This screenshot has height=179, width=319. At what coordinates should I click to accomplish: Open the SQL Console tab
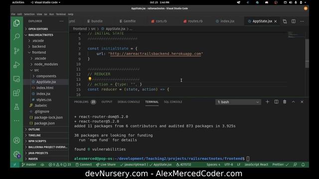(173, 102)
